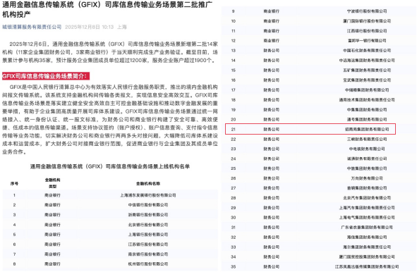Select 中远海运集团财务有限责任公司 in row 14
This screenshot has height=272, width=417.
click(x=367, y=61)
